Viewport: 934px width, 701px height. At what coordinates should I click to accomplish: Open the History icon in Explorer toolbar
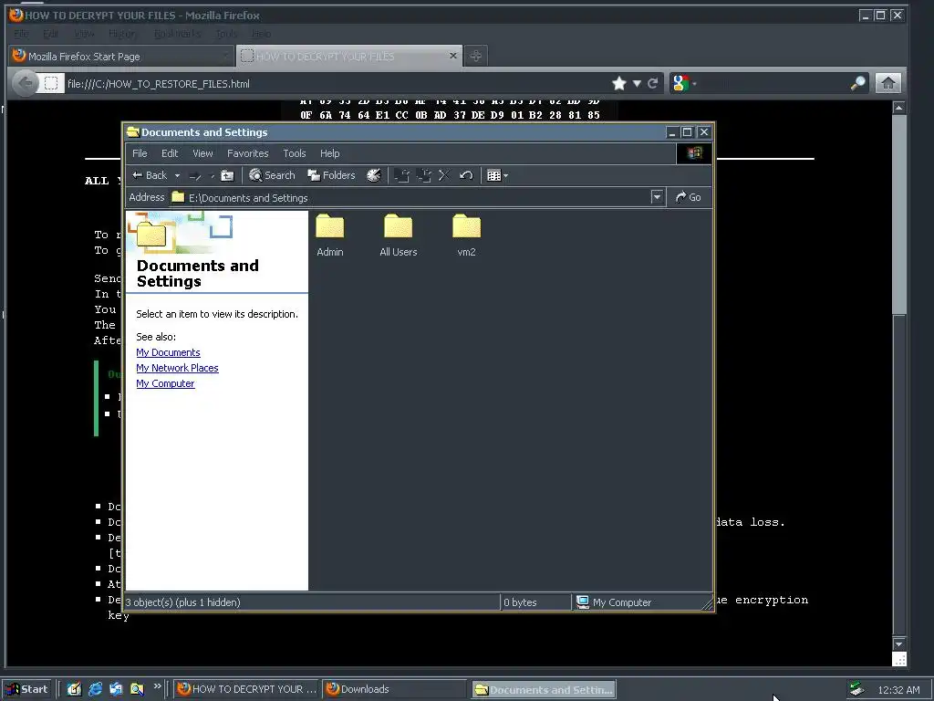(x=373, y=175)
